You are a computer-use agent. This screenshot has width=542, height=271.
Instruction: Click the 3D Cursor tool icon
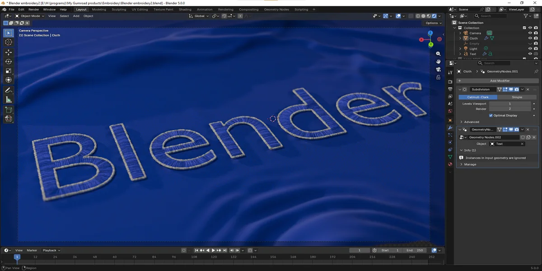(x=8, y=42)
